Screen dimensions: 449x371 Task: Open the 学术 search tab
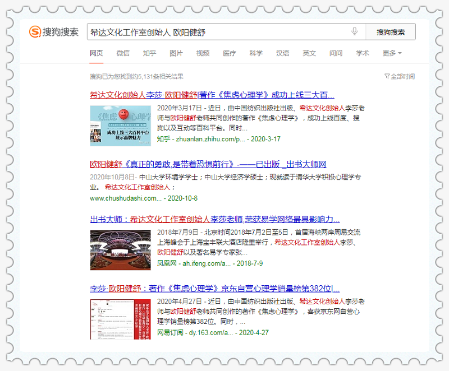tap(363, 53)
